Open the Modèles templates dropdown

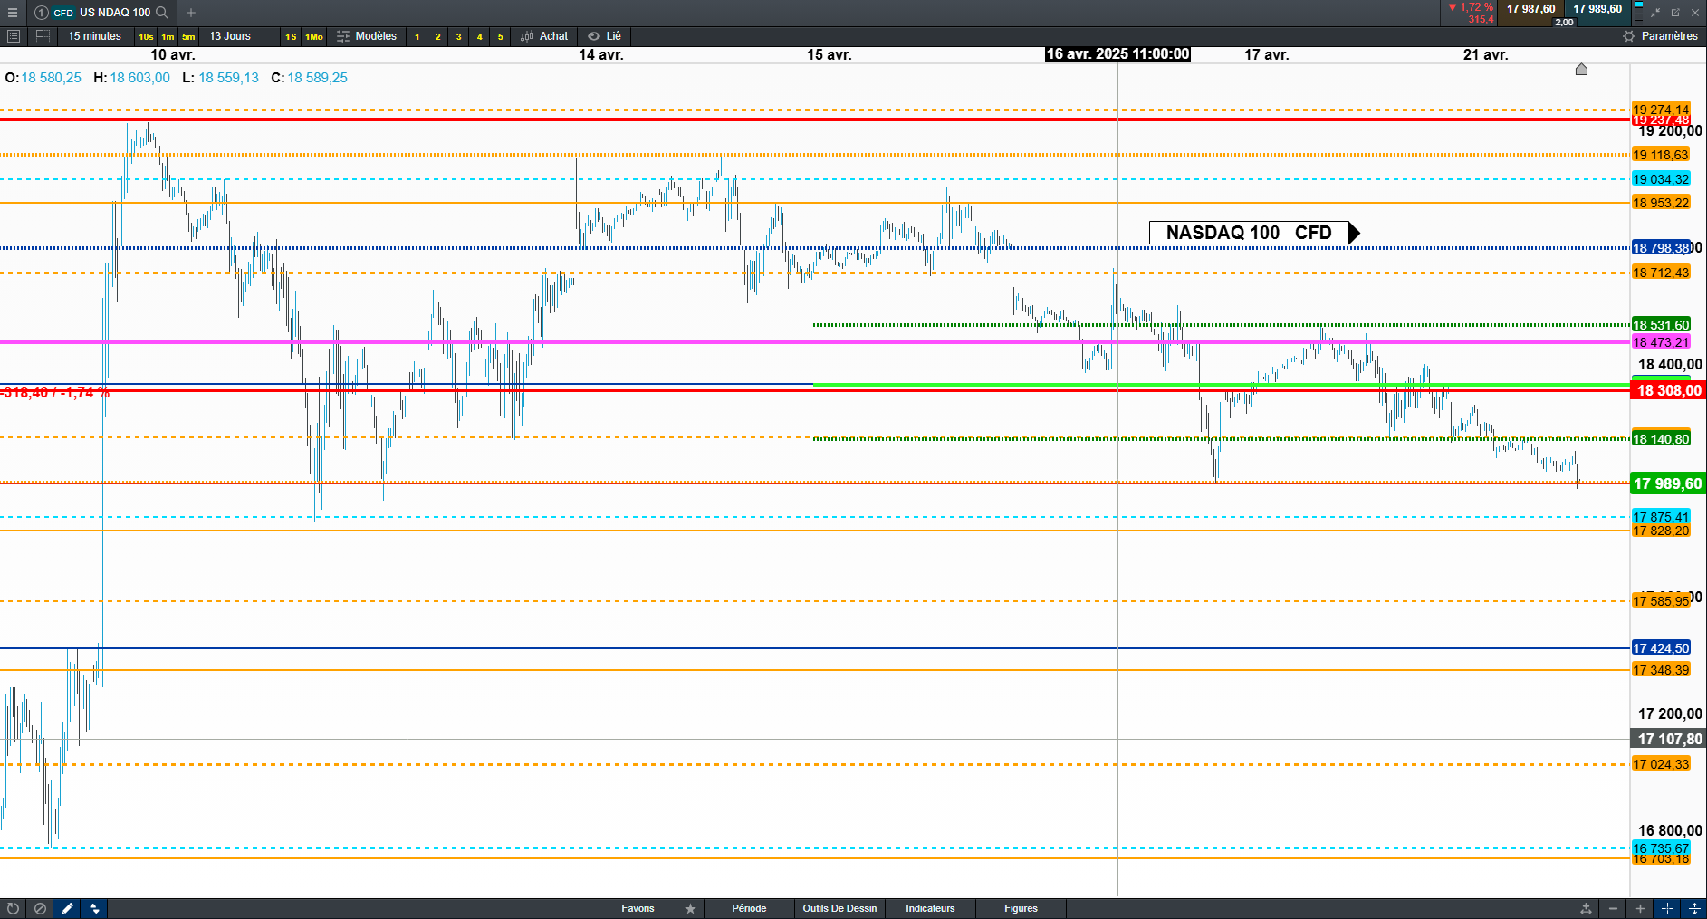pos(367,36)
